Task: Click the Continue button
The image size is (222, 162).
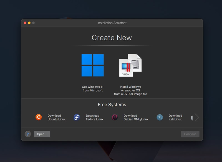Action: coord(190,134)
